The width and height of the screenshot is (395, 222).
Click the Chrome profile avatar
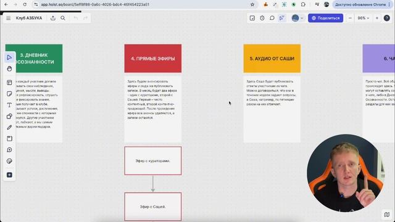tap(326, 4)
